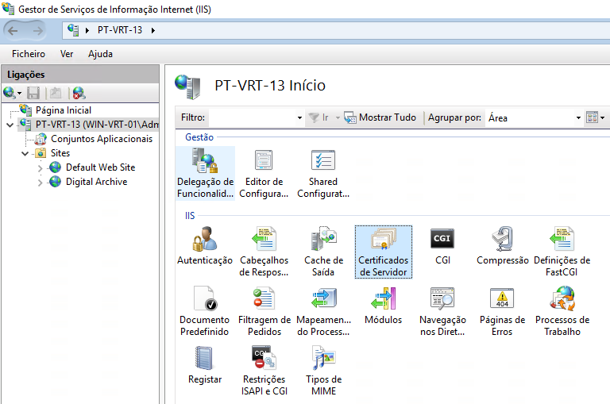
Task: Open Tipos de MIME icon
Action: [323, 370]
